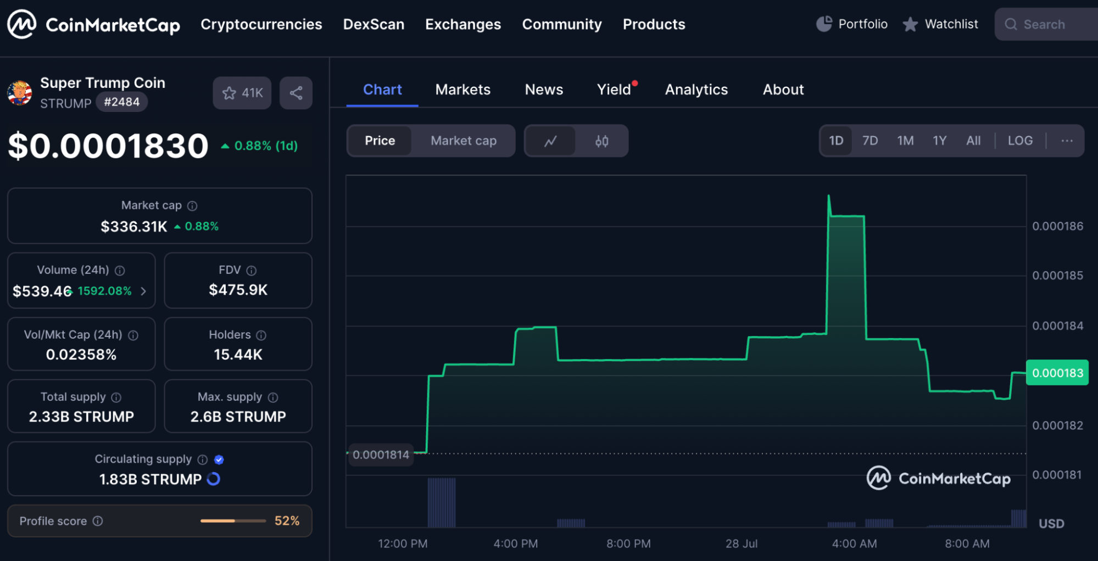Show FDV info icon
The height and width of the screenshot is (561, 1098).
pyautogui.click(x=252, y=271)
